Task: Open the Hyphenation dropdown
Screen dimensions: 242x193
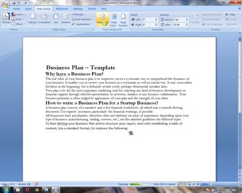Action: [x=82, y=24]
